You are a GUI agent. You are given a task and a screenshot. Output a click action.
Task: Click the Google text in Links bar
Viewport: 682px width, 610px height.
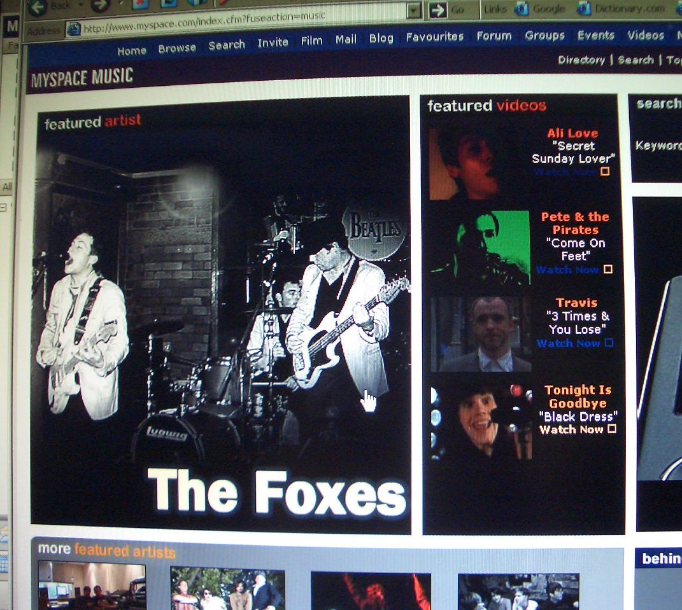(x=549, y=9)
